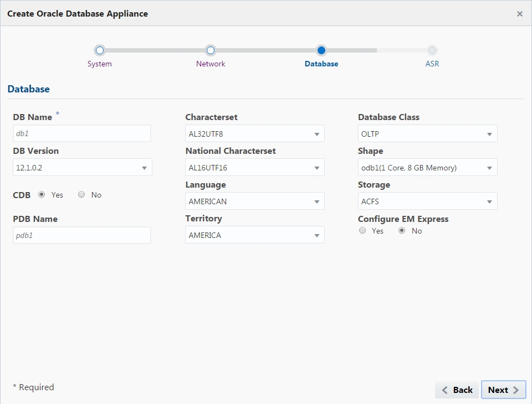This screenshot has width=532, height=404.
Task: Open the Territory dropdown
Action: point(255,235)
